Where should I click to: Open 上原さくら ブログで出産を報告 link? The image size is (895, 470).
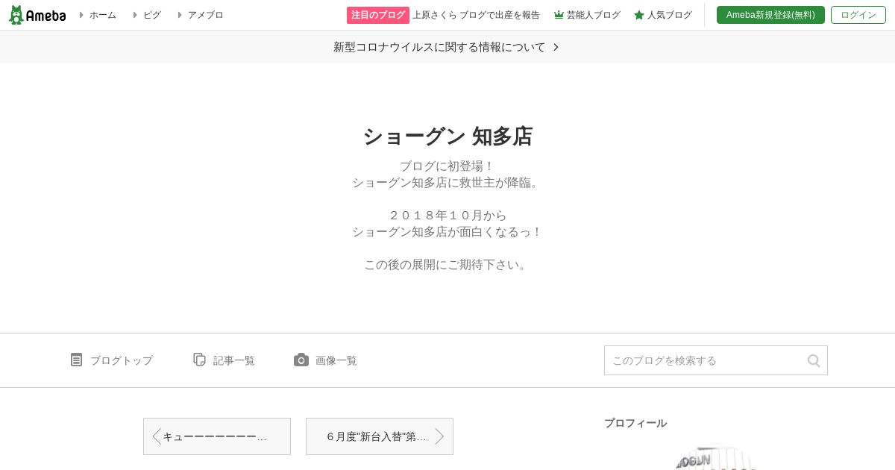coord(476,15)
